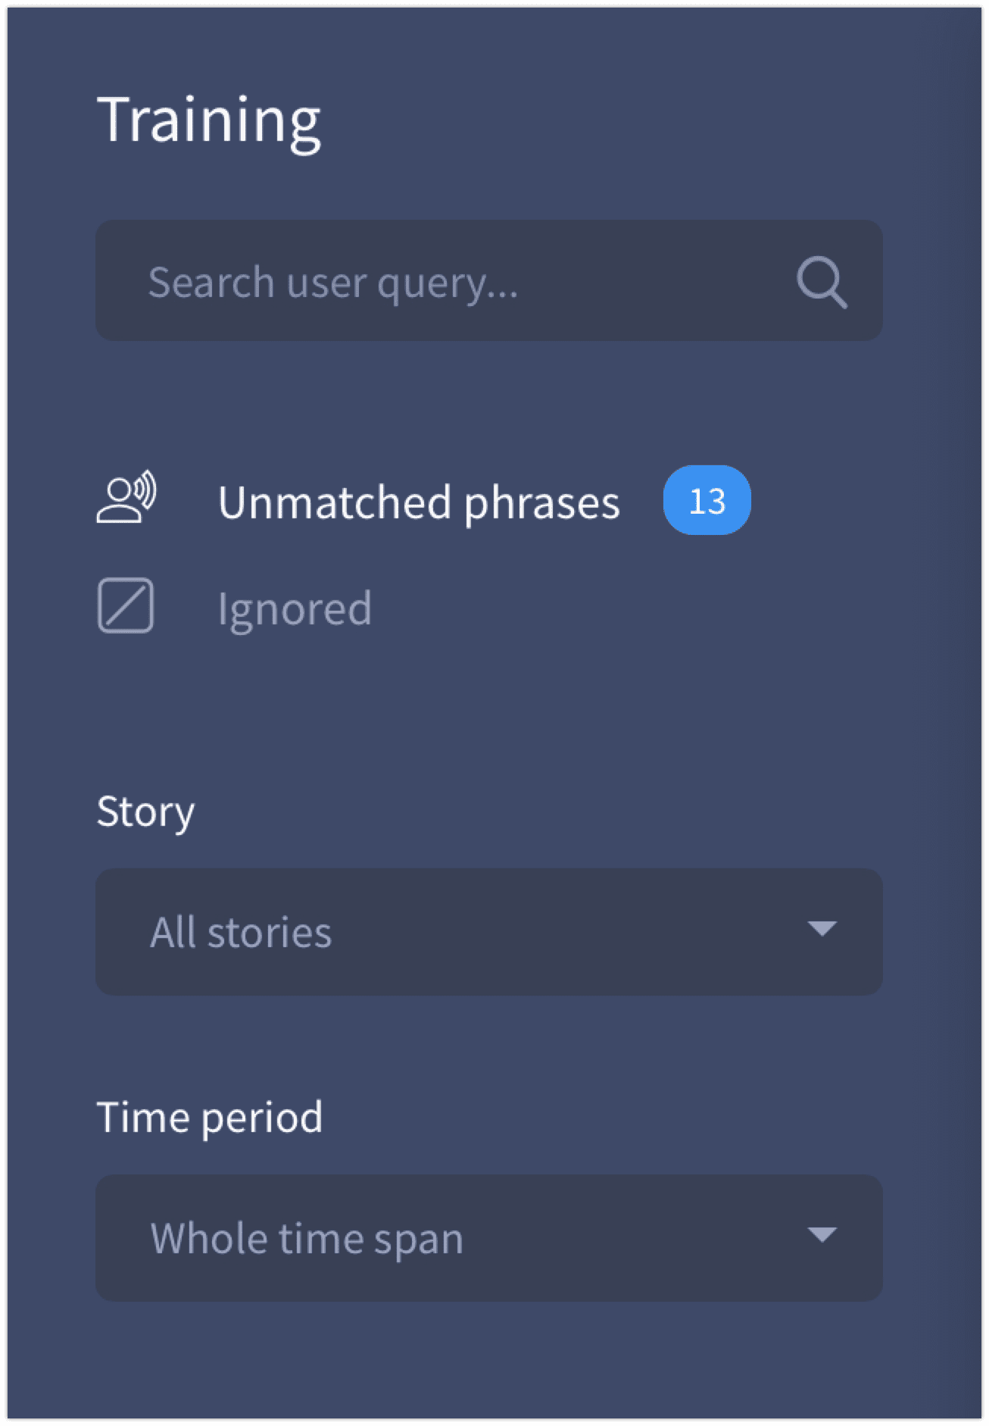Screen dimensions: 989x1426
Task: Click the Training heading
Action: 209,121
